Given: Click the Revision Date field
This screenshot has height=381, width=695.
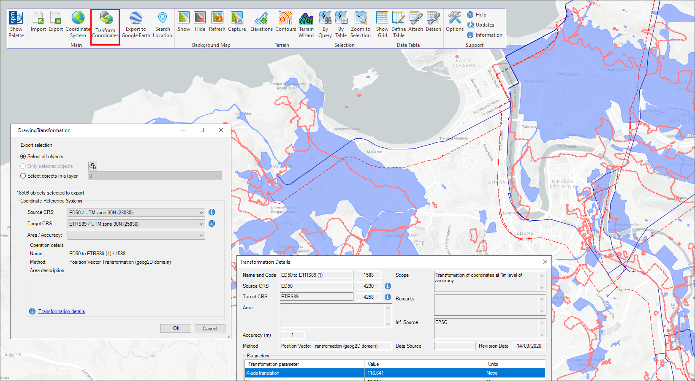Looking at the screenshot, I should point(529,346).
